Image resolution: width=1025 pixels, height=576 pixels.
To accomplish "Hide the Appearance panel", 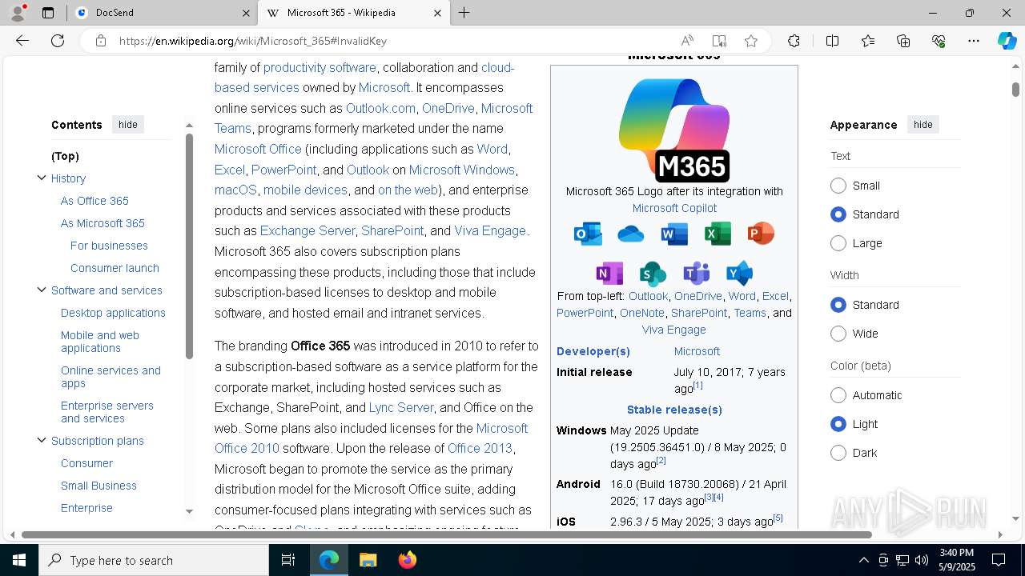I will 923,125.
